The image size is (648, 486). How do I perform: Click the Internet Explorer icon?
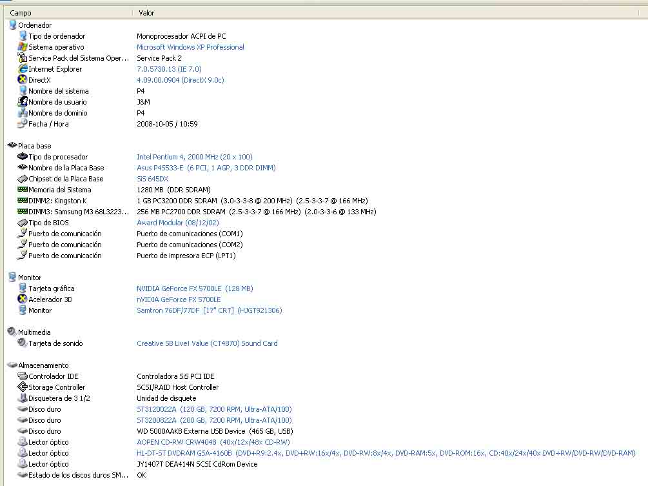pos(23,68)
